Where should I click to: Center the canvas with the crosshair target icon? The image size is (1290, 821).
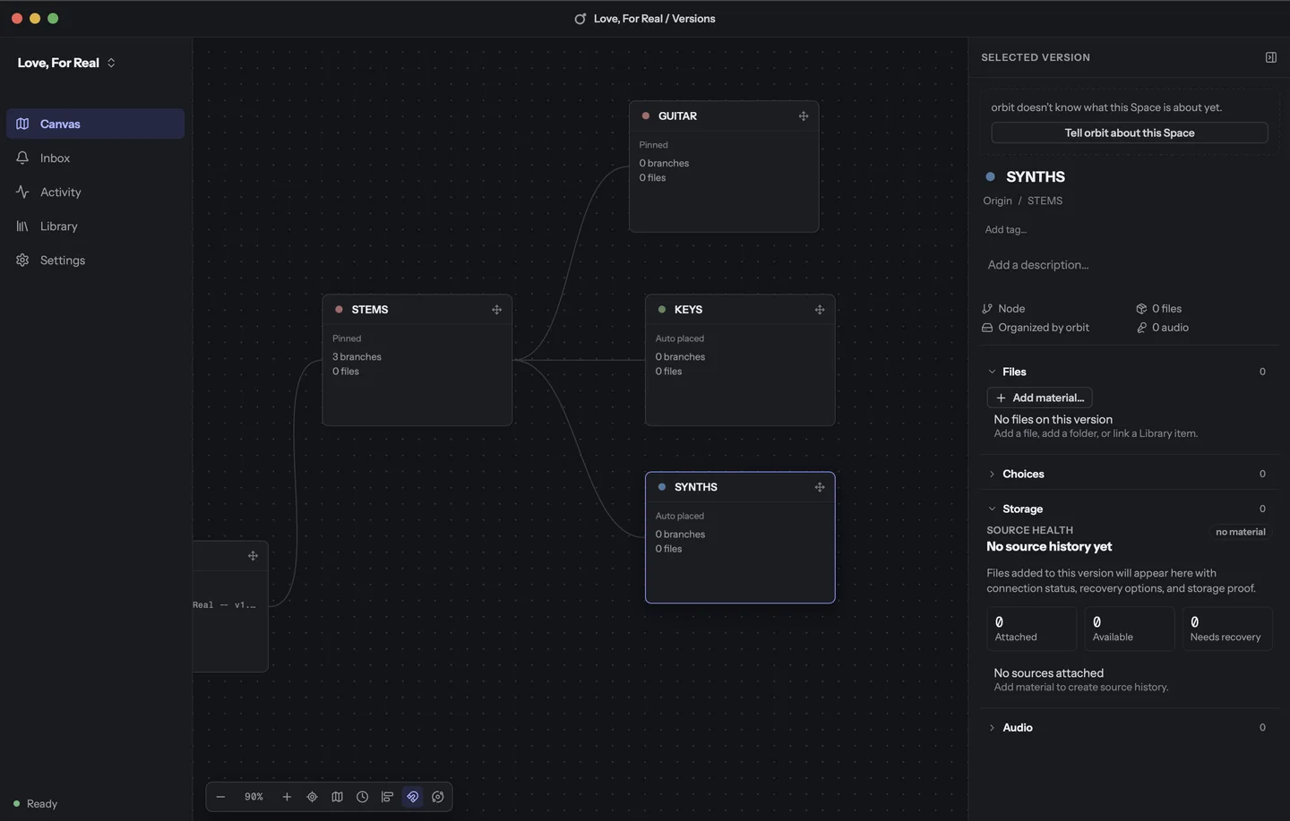coord(312,797)
